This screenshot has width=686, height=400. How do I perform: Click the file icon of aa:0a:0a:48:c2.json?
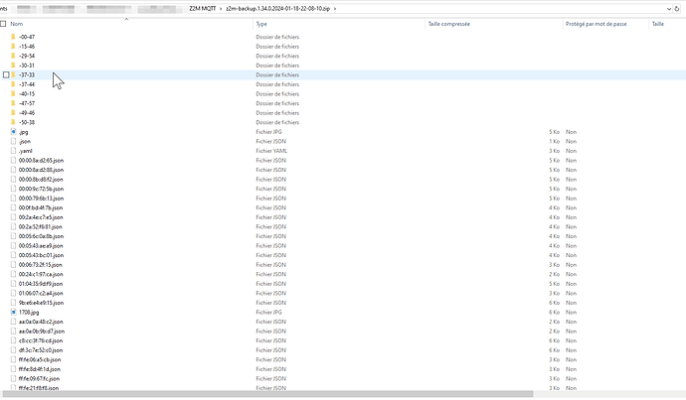pyautogui.click(x=13, y=322)
